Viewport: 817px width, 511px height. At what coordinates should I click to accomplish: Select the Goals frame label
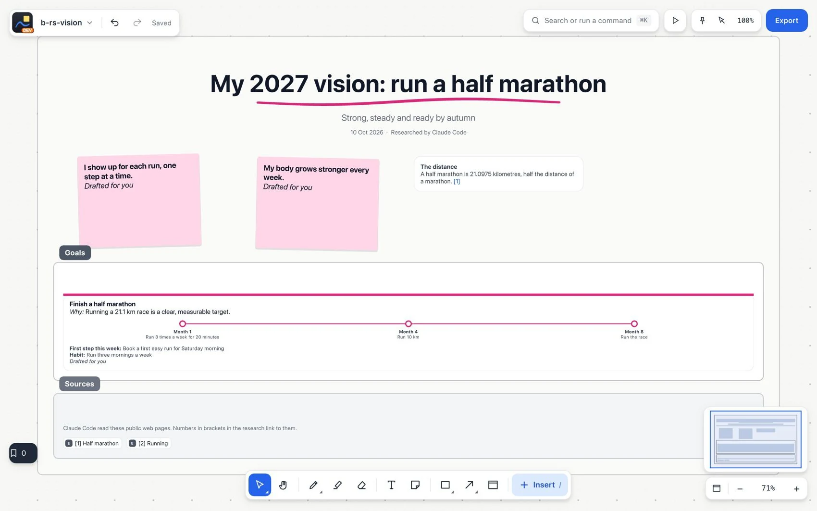75,253
